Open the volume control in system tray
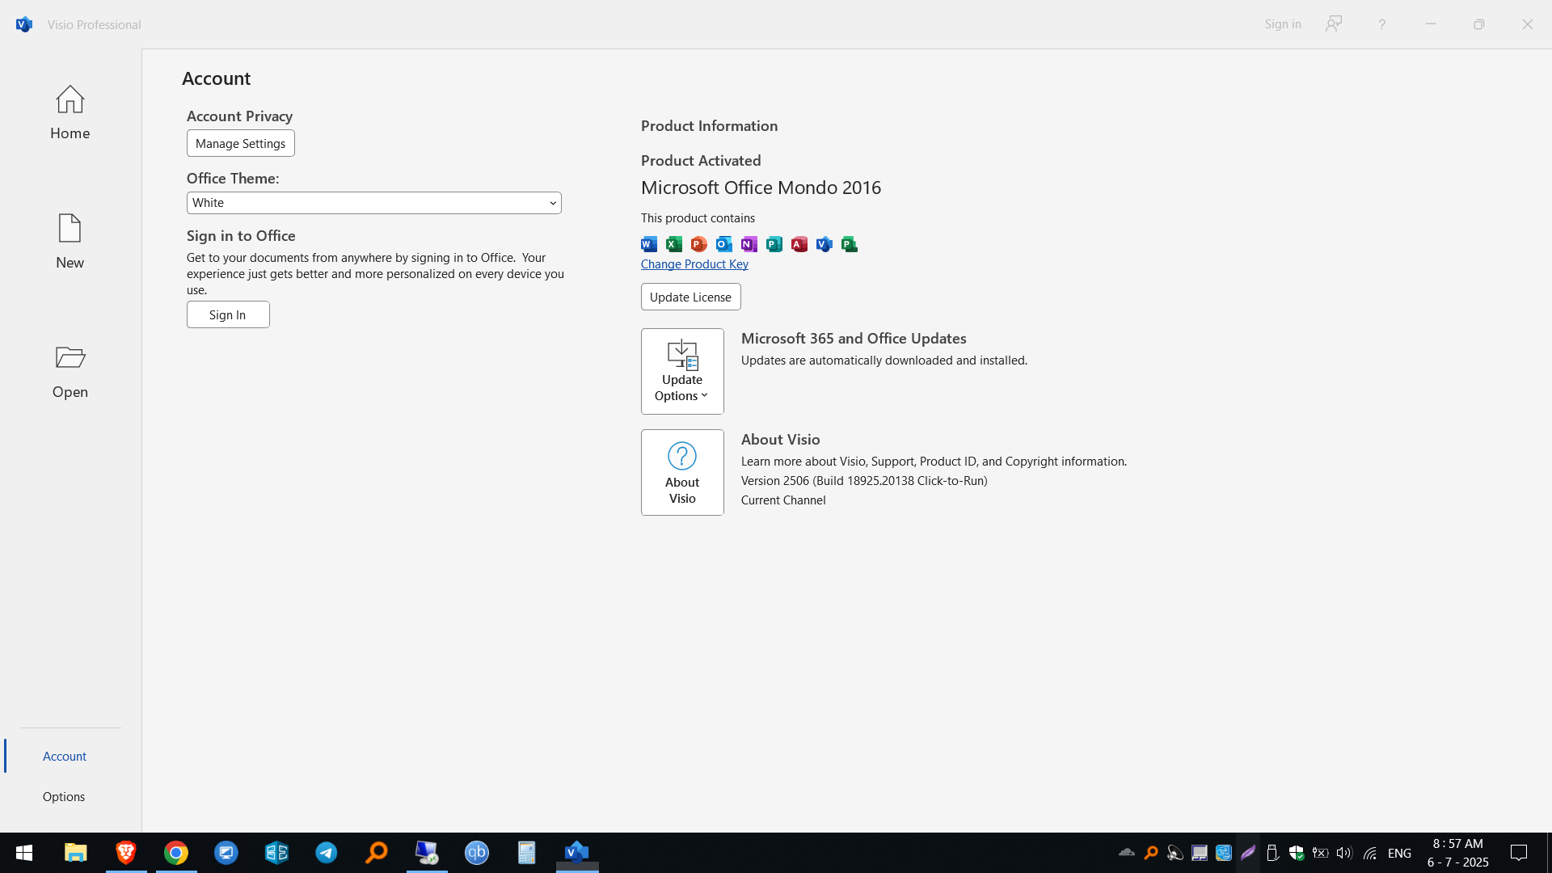 (x=1344, y=853)
